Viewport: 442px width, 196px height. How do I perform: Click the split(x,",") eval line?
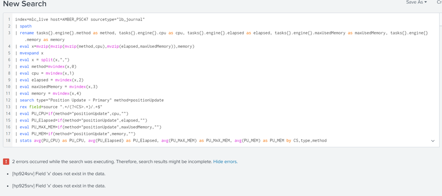click(42, 60)
